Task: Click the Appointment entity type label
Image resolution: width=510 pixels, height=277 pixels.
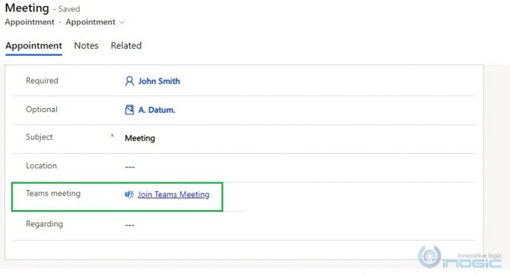Action: [30, 22]
